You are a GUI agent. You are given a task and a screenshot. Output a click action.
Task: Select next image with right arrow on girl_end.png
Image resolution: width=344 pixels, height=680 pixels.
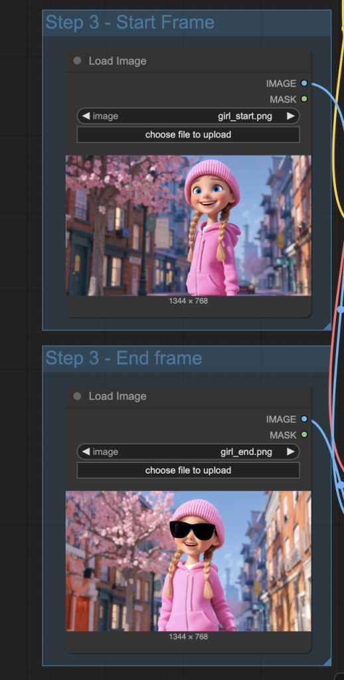click(291, 452)
